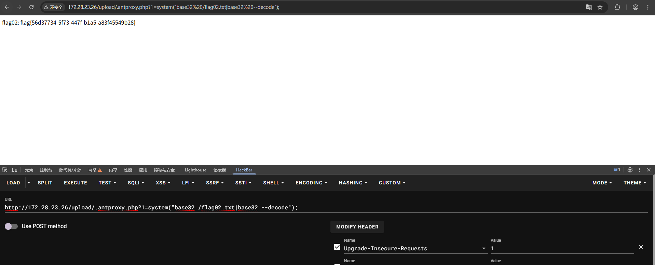Open the 隐私与安全 tab
The width and height of the screenshot is (655, 265).
click(164, 170)
